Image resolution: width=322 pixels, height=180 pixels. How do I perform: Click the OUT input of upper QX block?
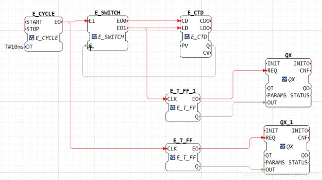tap(272, 103)
